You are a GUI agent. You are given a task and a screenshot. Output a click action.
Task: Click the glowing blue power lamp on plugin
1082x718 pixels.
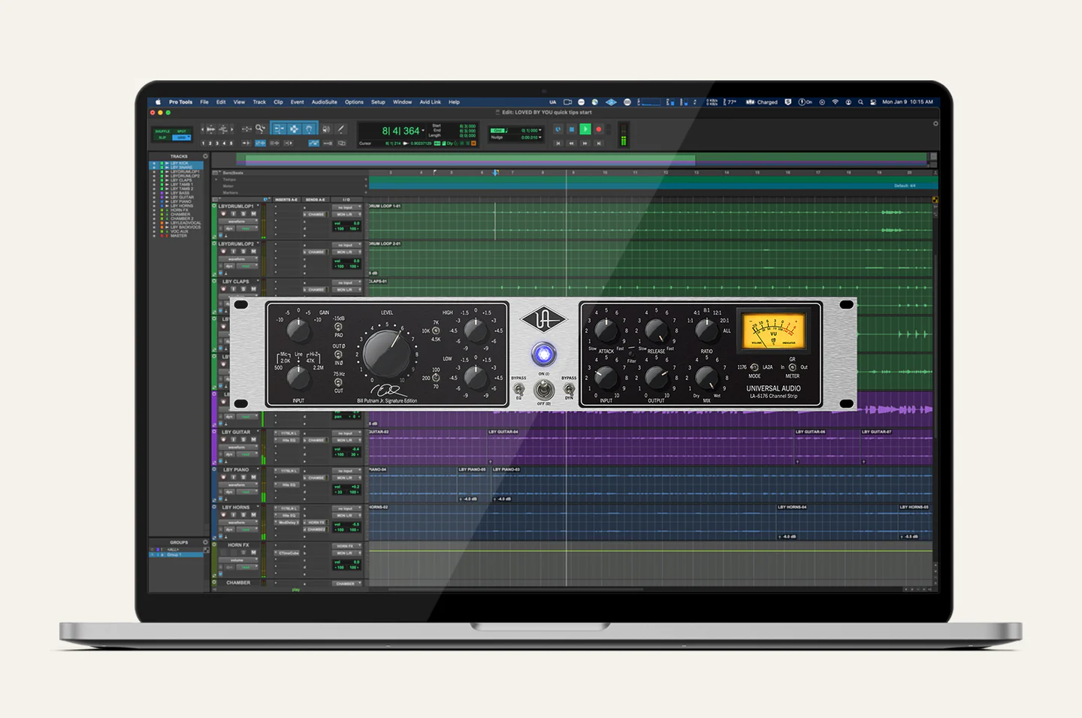click(543, 354)
